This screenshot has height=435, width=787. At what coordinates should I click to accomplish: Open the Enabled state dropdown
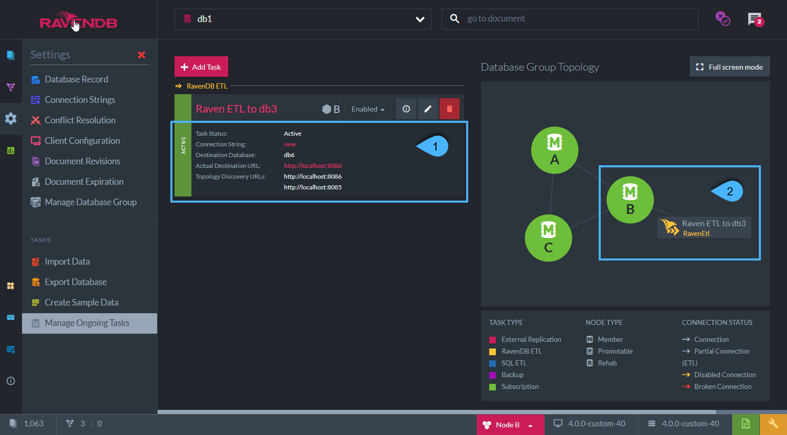(x=368, y=109)
